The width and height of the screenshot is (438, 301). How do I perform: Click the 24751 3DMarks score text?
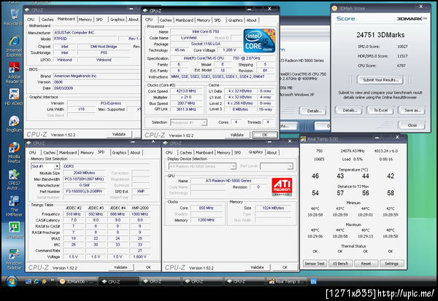[x=380, y=35]
